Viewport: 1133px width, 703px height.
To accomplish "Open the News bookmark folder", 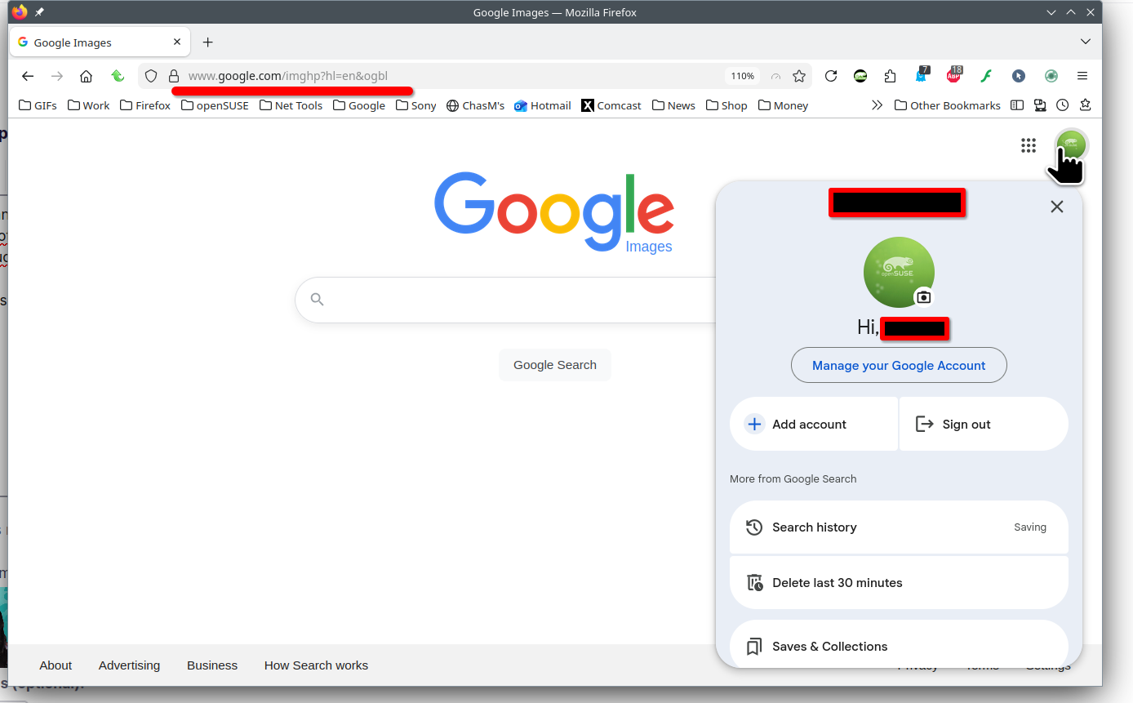I will 673,105.
